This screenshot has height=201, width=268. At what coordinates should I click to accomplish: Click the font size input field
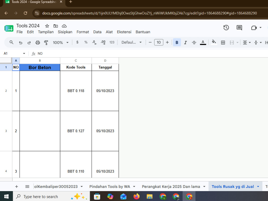point(159,42)
